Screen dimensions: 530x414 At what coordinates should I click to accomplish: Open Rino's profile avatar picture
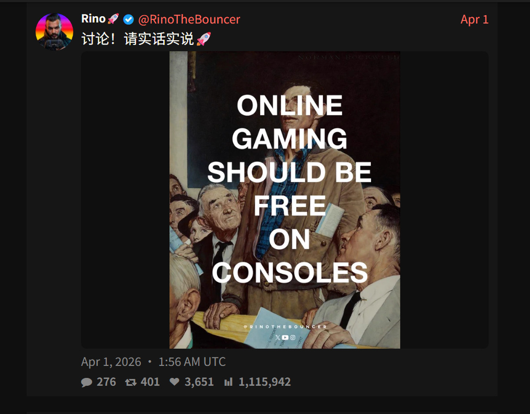54,32
